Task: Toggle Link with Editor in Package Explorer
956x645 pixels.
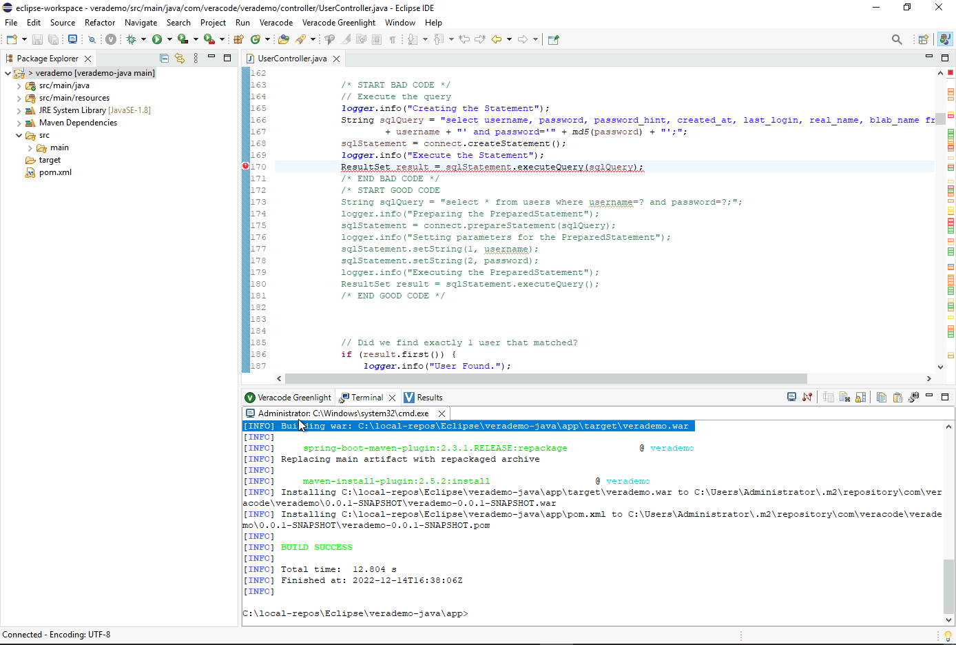Action: [x=180, y=59]
